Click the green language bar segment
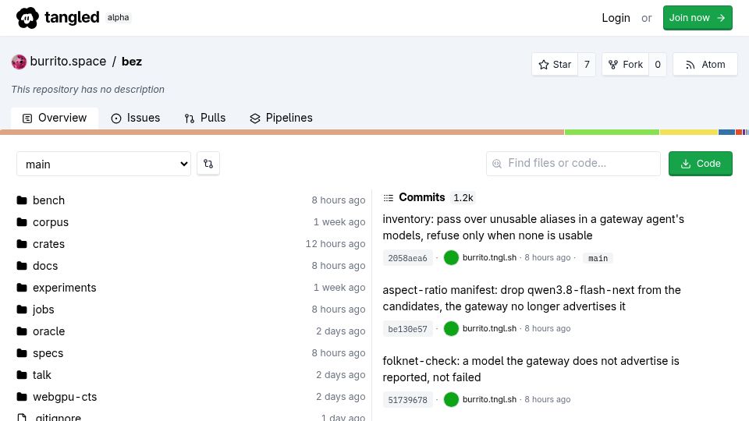 (x=612, y=133)
